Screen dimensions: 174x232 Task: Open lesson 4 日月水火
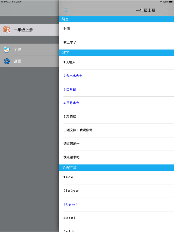(116, 103)
